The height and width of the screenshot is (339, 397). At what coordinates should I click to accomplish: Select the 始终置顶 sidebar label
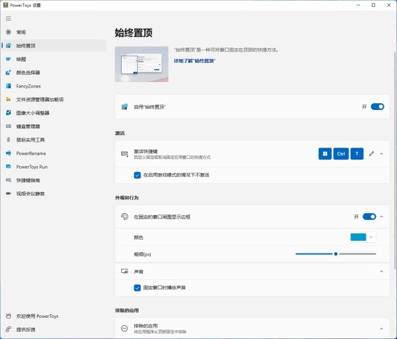26,46
